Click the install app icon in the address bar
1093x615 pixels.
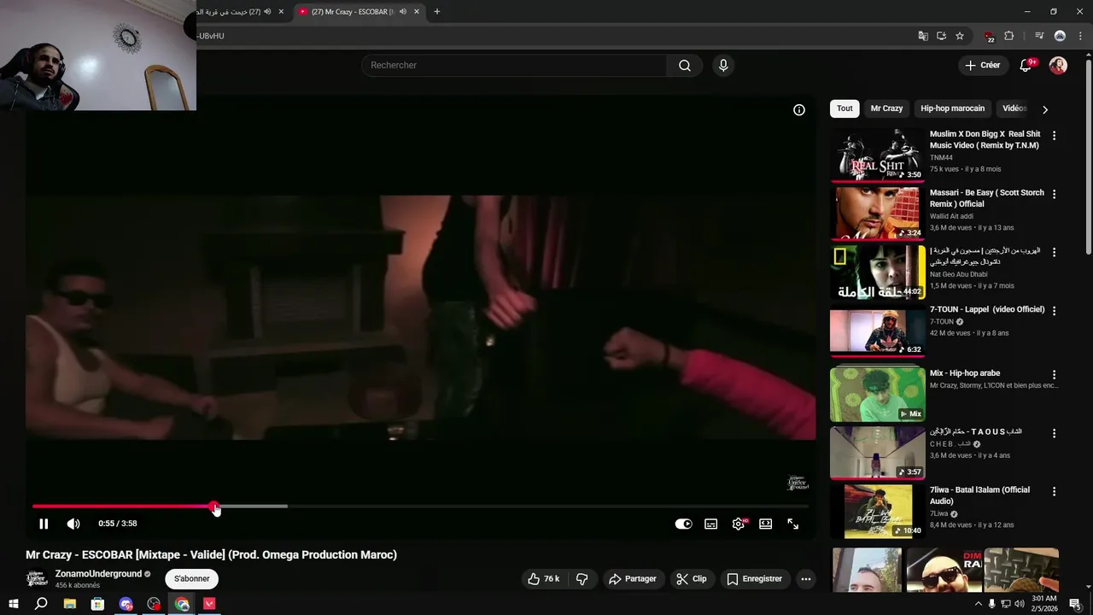pyautogui.click(x=941, y=36)
